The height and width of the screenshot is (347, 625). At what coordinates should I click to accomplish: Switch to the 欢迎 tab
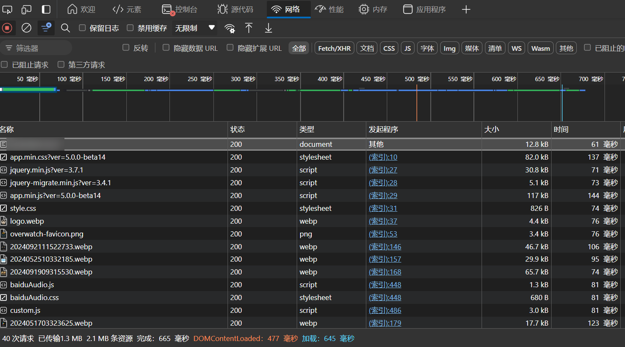point(81,9)
